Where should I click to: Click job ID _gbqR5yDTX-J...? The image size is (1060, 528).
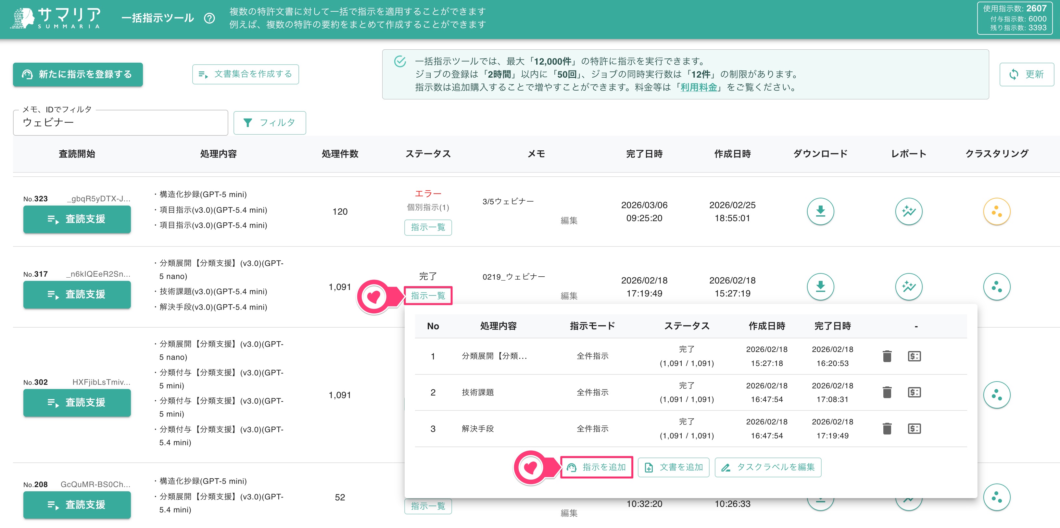pos(99,199)
